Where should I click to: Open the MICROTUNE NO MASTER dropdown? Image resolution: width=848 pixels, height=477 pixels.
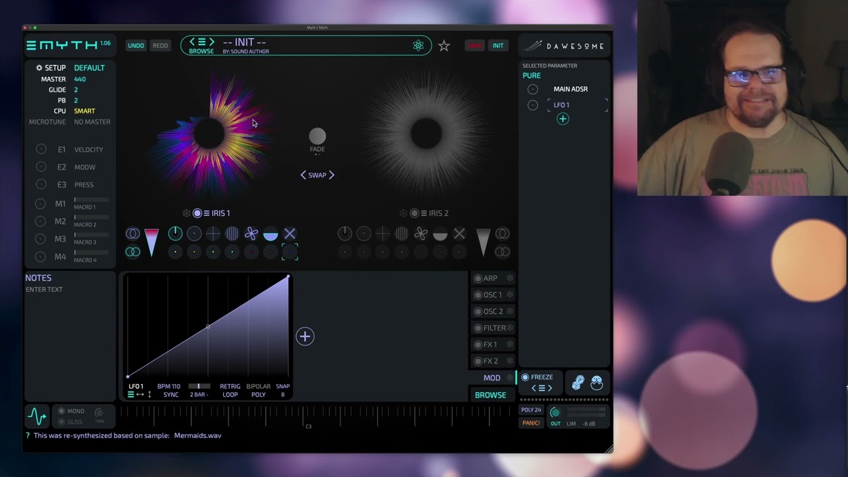(x=92, y=122)
